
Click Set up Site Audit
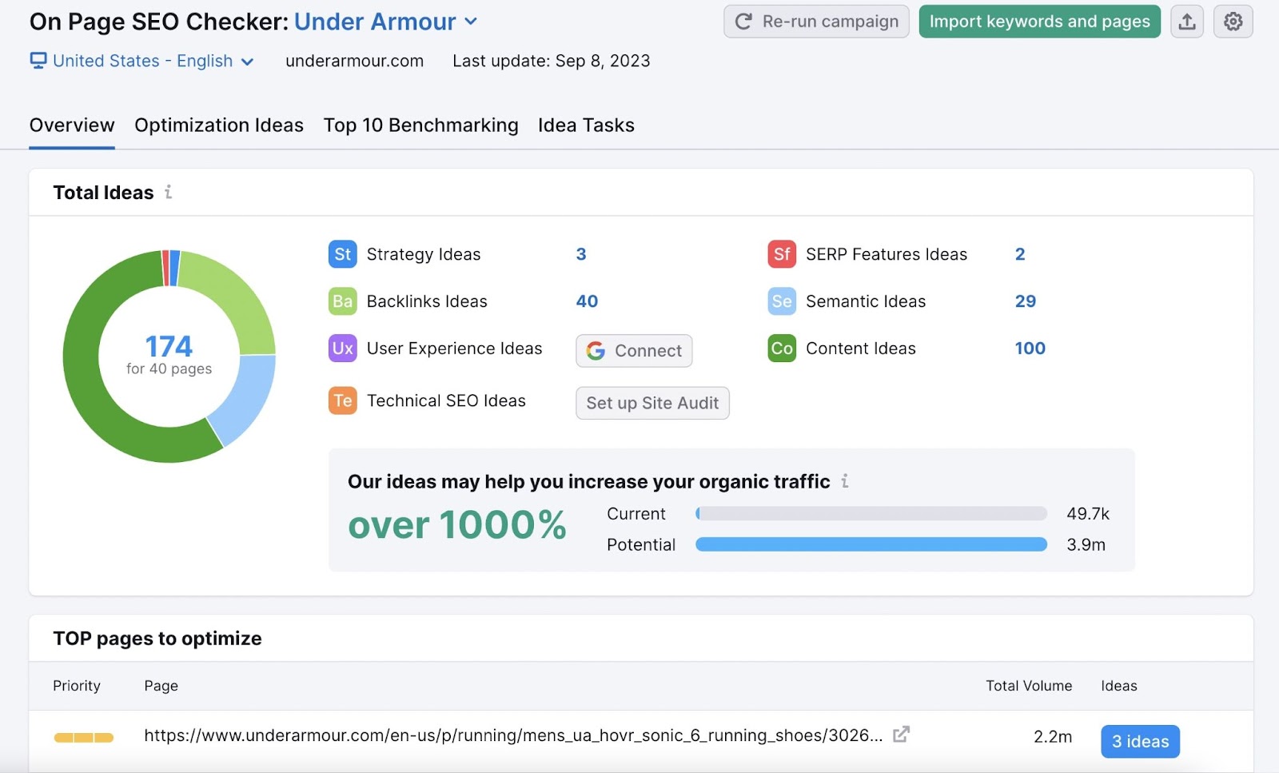[651, 403]
